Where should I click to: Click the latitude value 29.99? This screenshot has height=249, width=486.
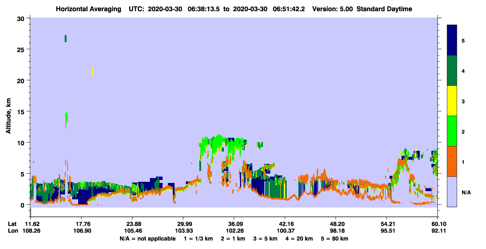coord(185,224)
